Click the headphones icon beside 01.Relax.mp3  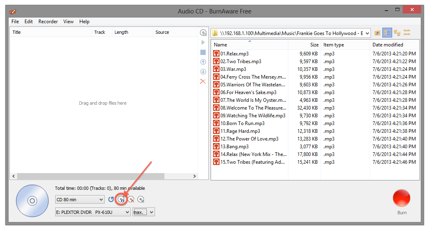[216, 54]
